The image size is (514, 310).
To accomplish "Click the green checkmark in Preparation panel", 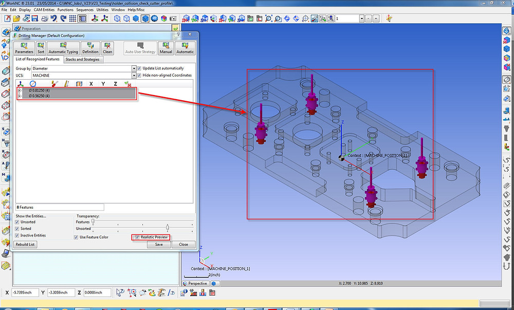I will [176, 28].
